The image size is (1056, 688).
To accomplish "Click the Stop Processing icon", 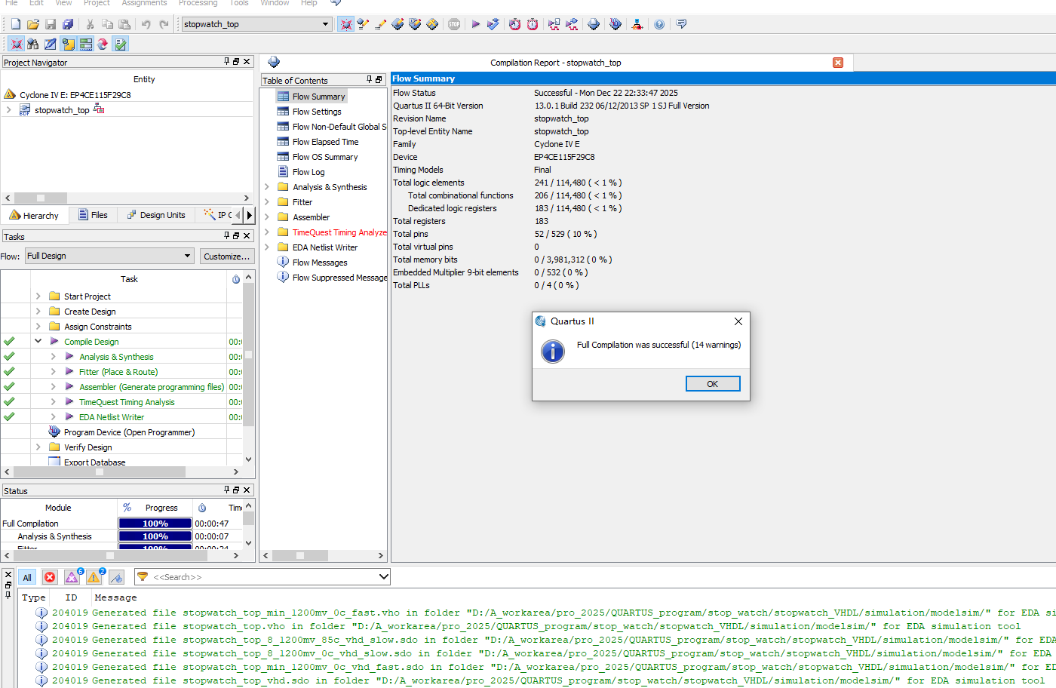I will tap(454, 24).
